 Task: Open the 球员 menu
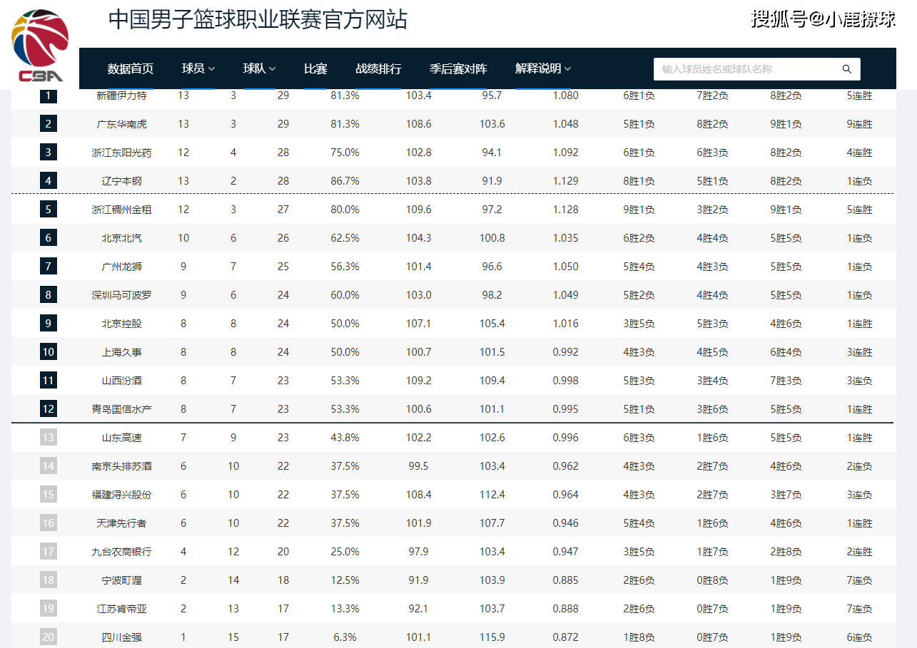coord(198,69)
